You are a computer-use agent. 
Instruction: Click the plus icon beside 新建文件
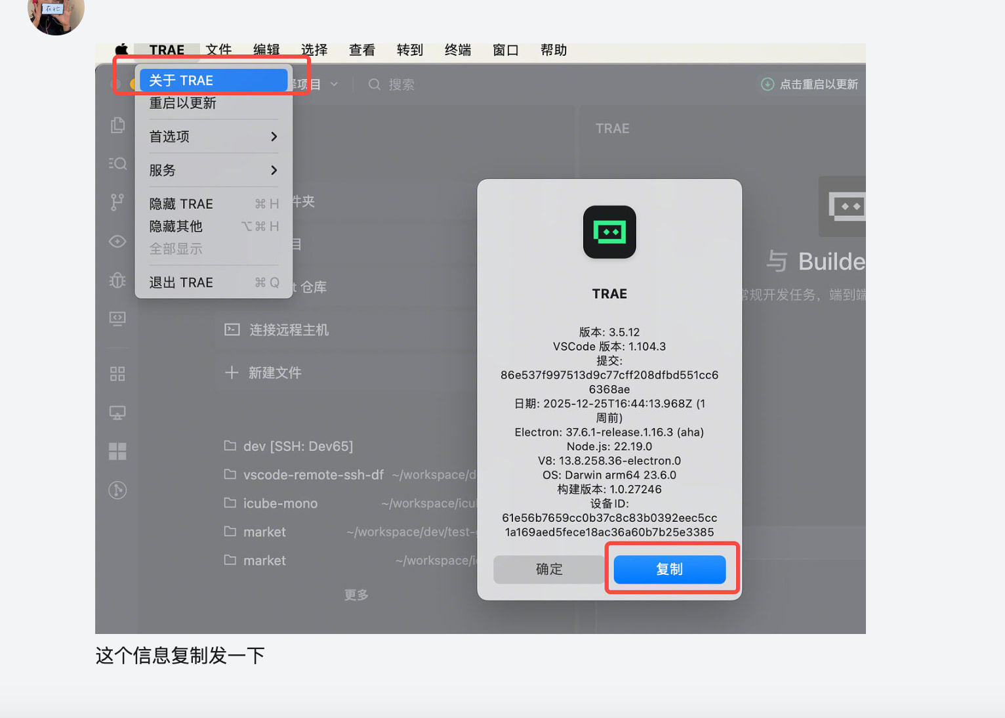point(231,373)
